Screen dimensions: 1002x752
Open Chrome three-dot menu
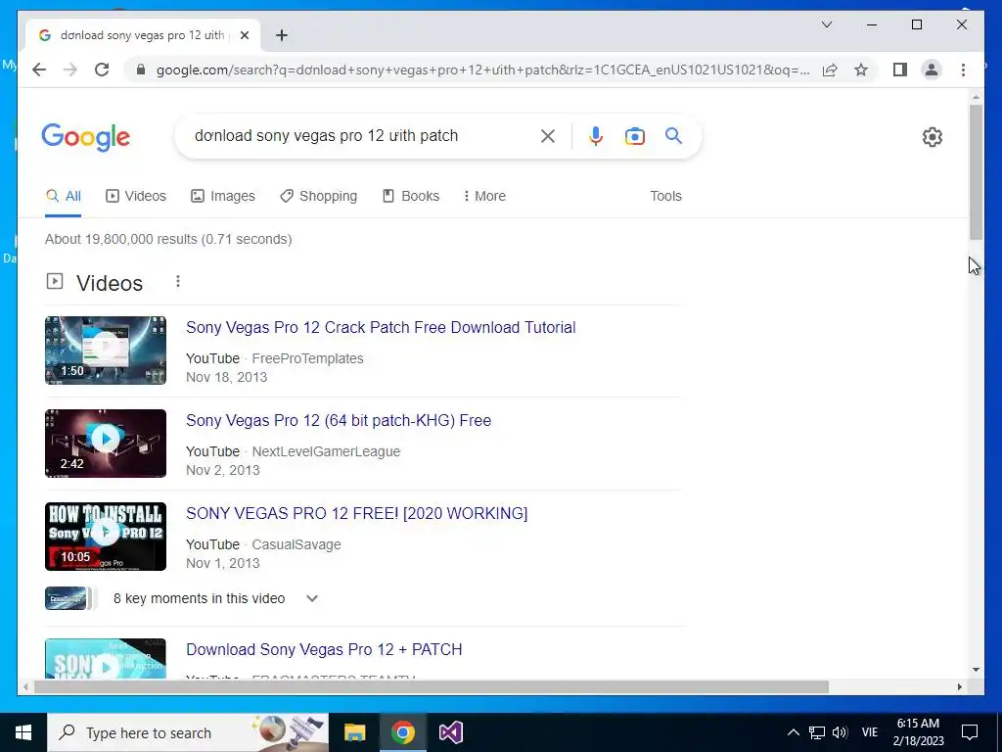963,70
